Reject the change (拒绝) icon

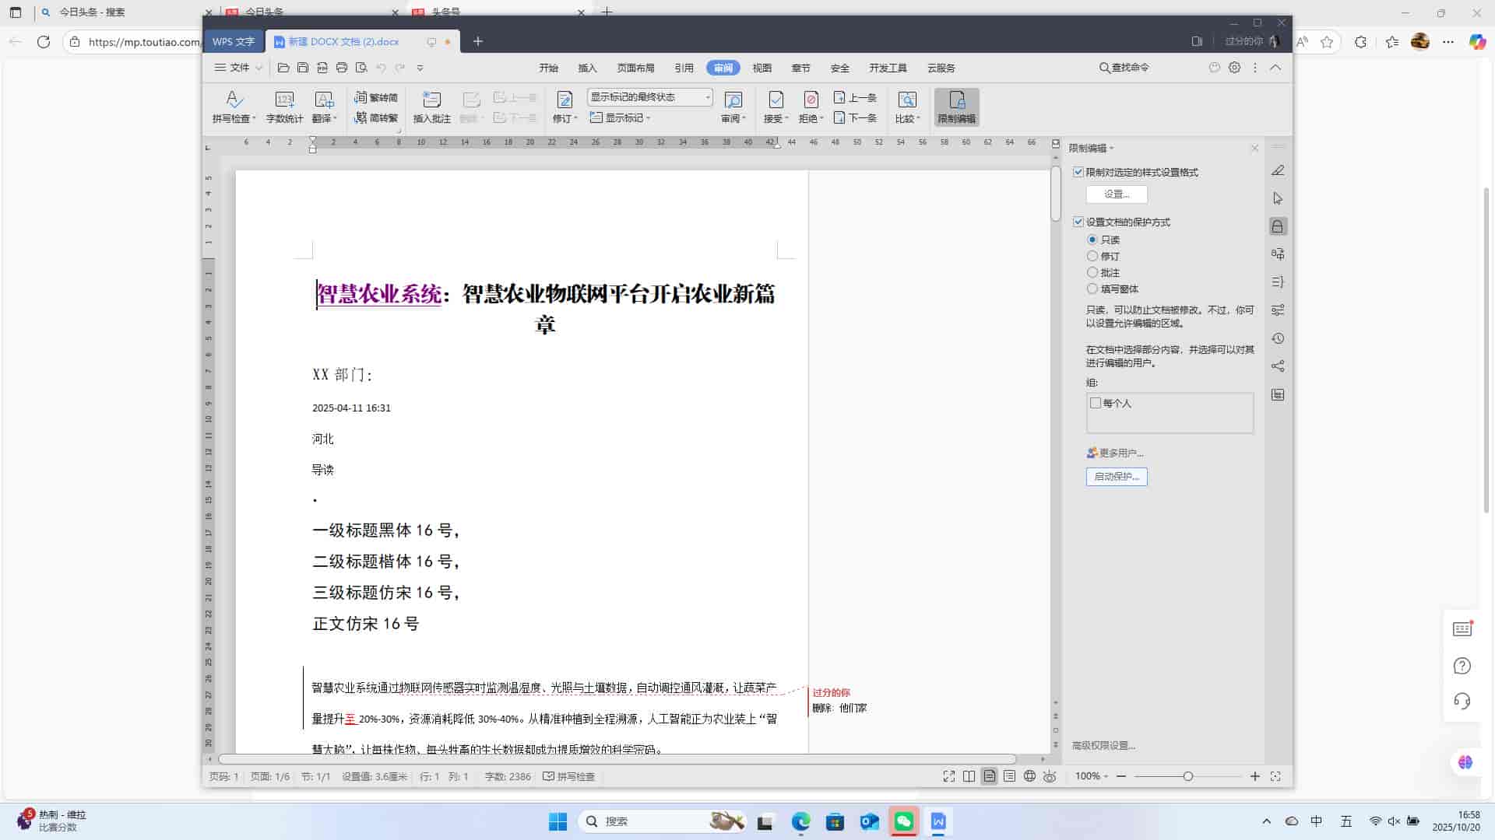point(811,100)
